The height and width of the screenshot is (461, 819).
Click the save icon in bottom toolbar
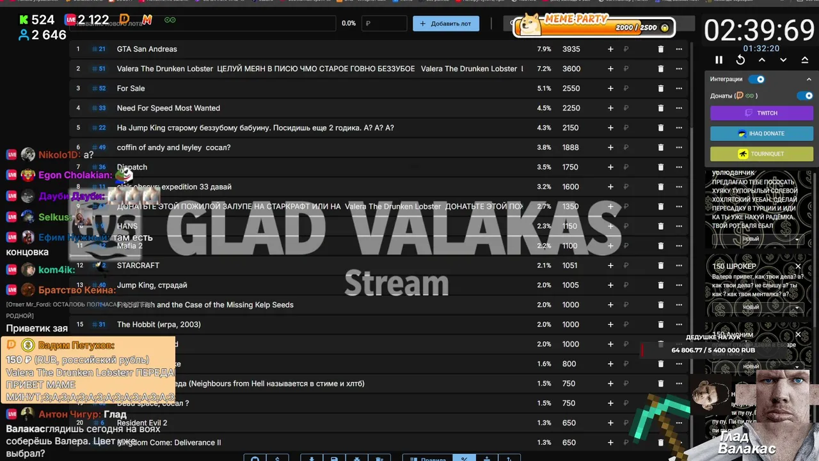pos(334,458)
